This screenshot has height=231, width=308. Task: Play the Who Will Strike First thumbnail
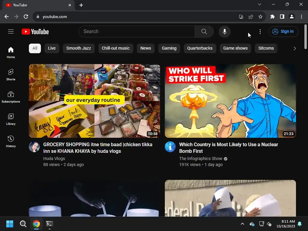pyautogui.click(x=230, y=101)
